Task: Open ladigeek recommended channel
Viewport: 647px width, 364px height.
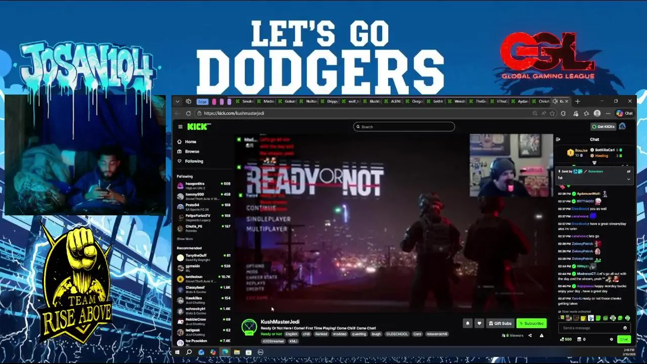Action: 203,332
